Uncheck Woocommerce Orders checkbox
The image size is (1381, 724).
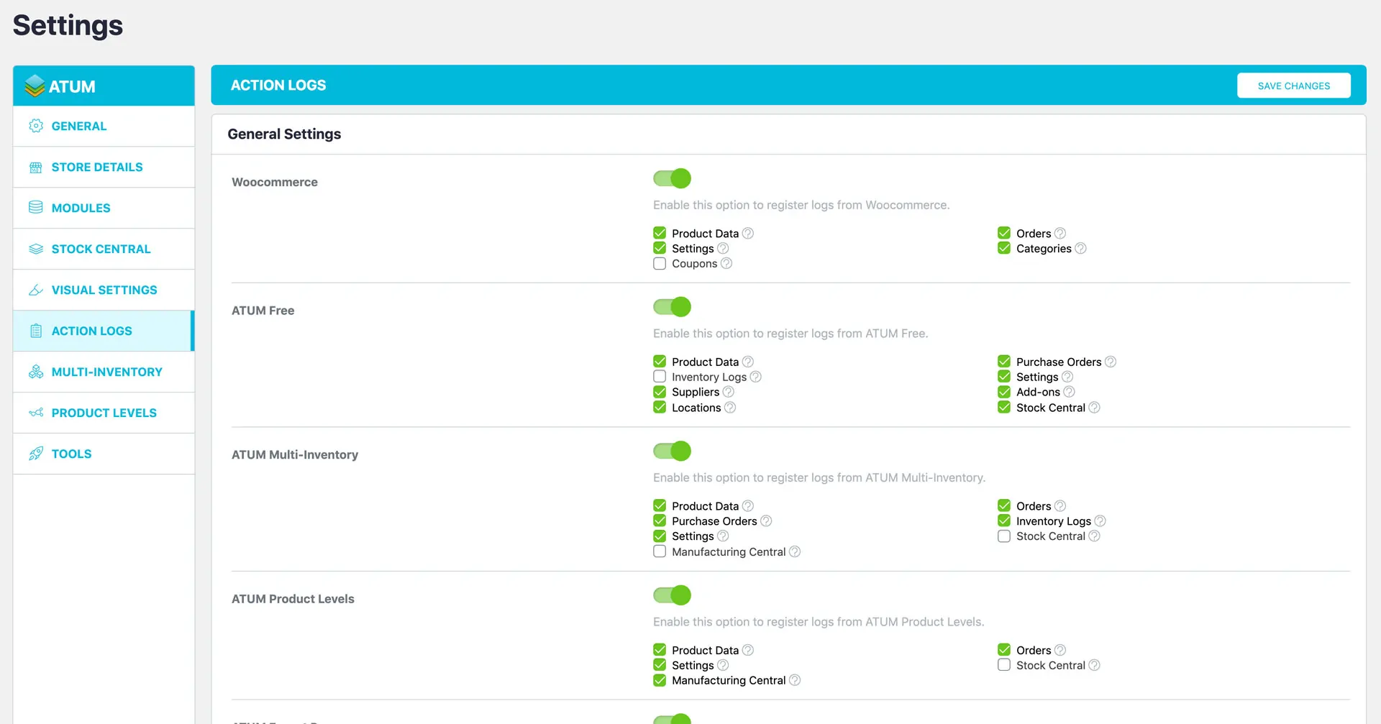click(x=1004, y=233)
